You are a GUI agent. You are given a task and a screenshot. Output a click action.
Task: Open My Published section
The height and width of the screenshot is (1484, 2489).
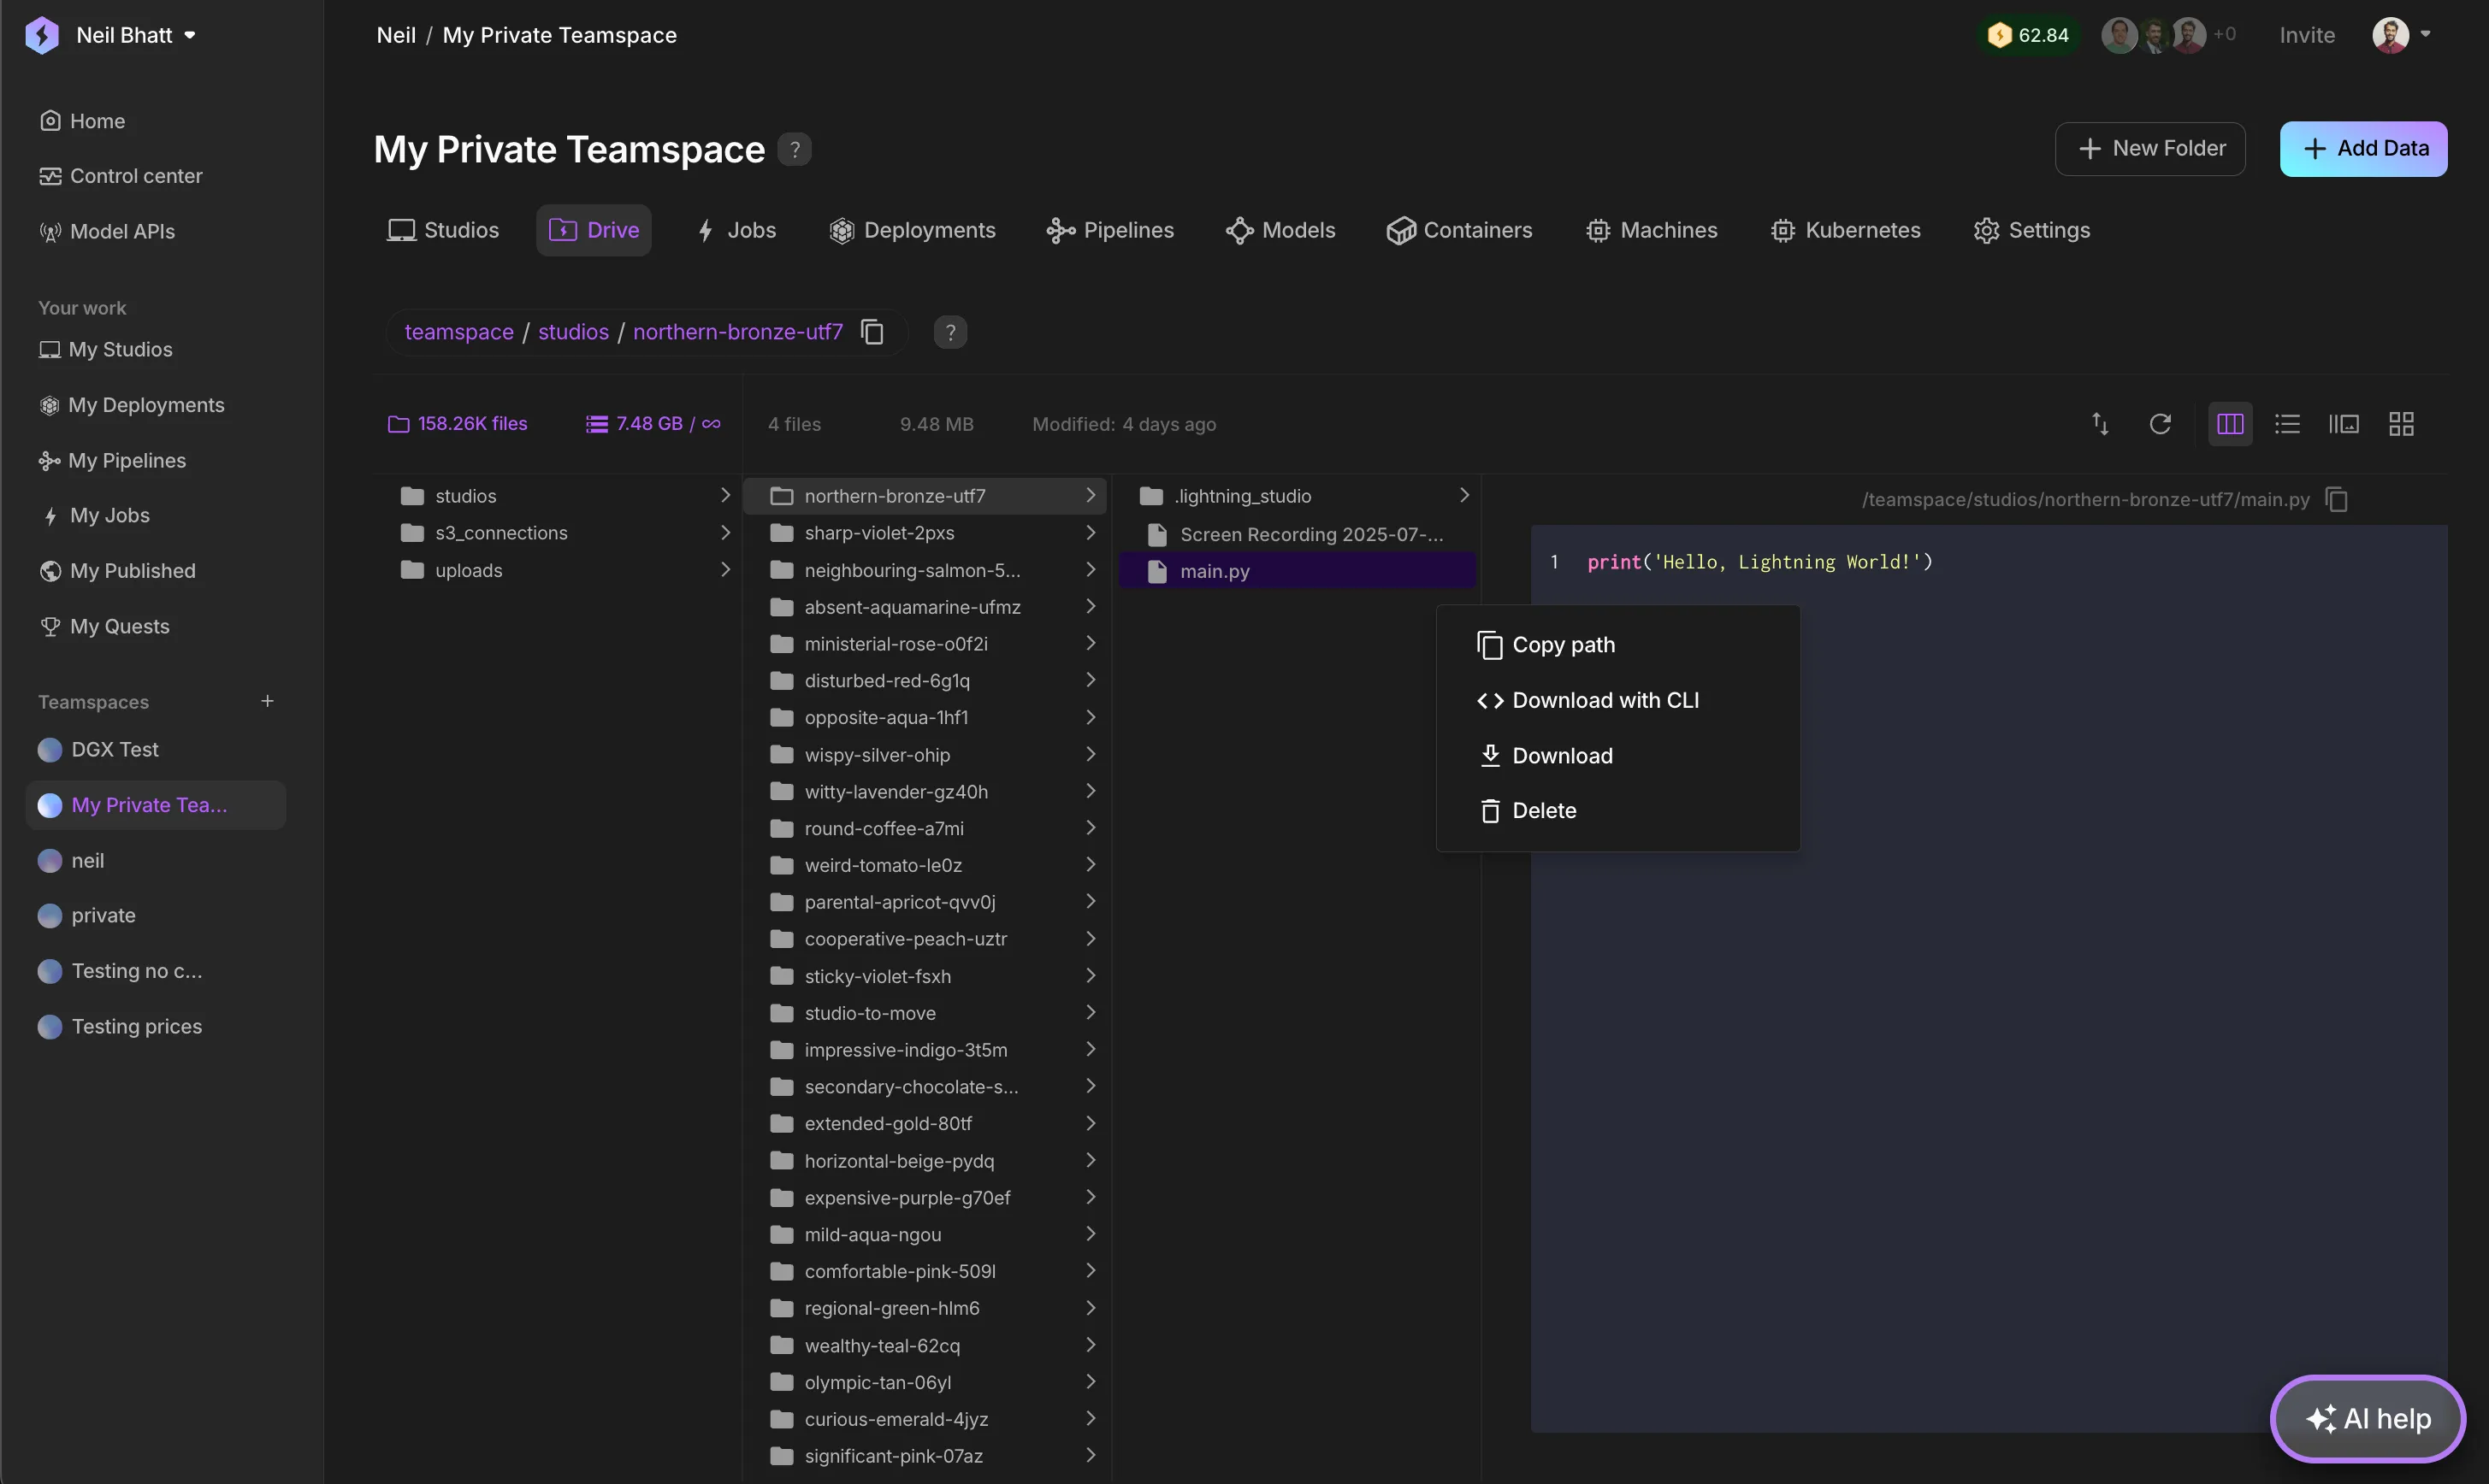pos(118,571)
